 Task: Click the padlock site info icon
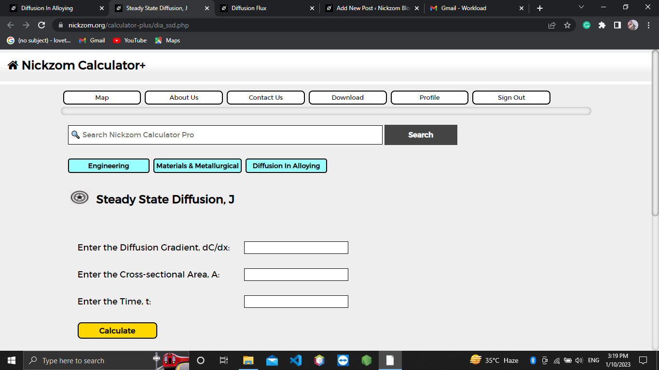click(x=60, y=25)
